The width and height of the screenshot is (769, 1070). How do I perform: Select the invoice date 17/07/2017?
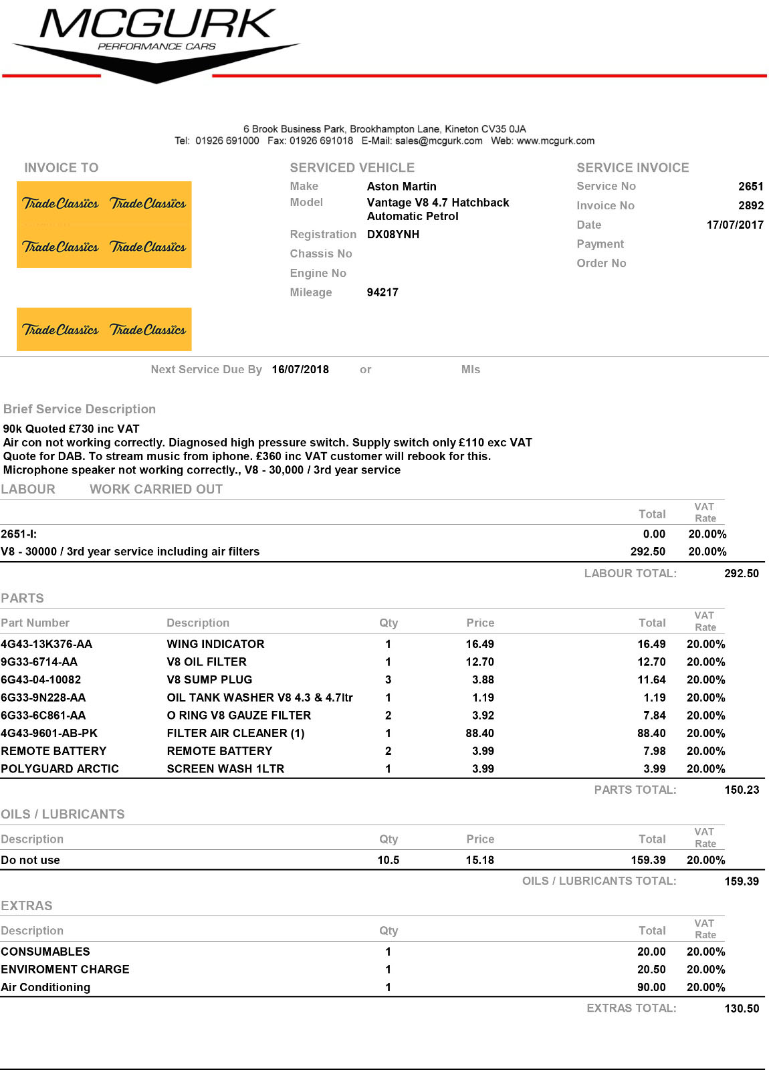(735, 225)
